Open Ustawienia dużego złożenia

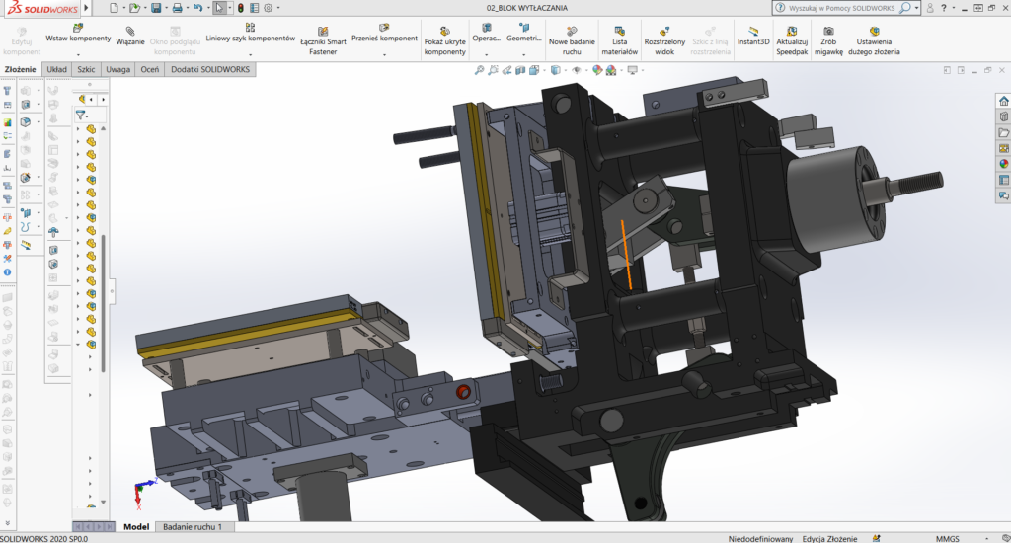click(874, 31)
